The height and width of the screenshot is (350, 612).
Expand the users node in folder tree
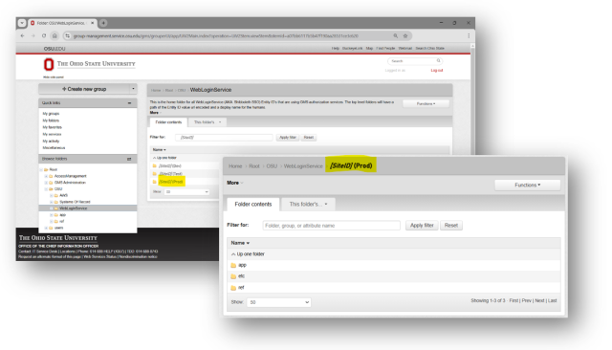[x=46, y=228]
